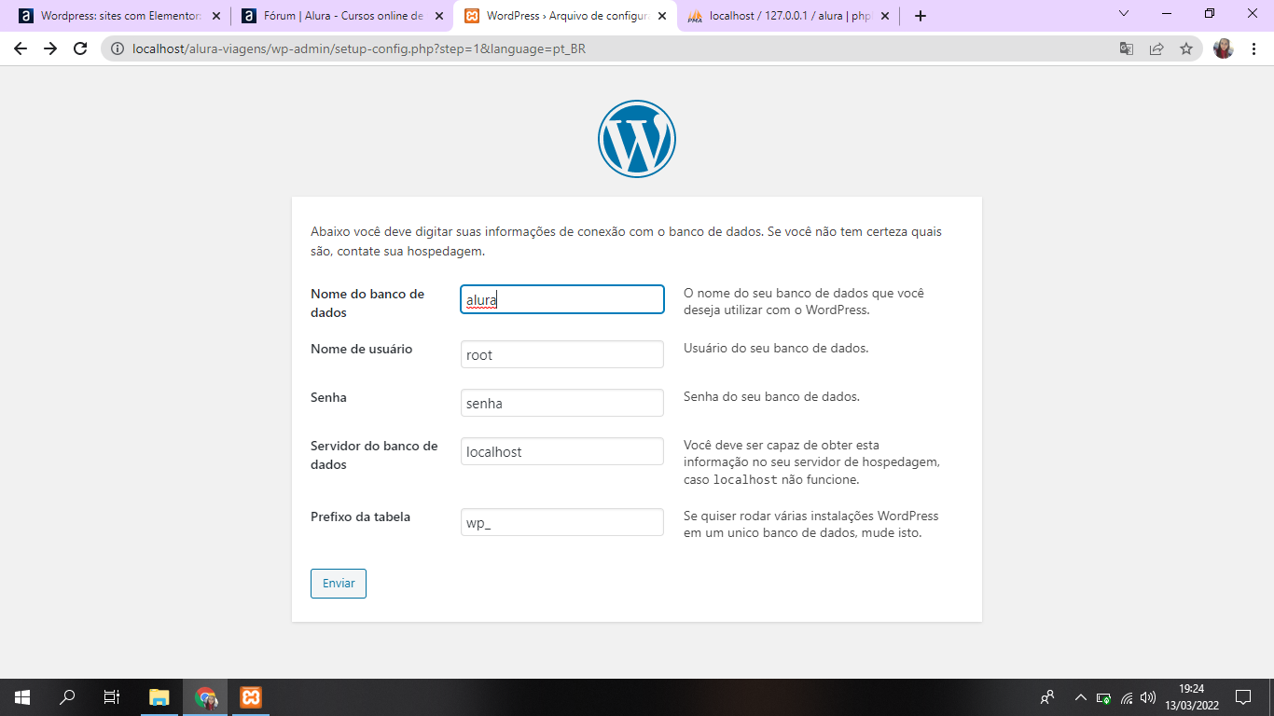Open Windows taskbar search
1274x716 pixels.
pos(67,697)
